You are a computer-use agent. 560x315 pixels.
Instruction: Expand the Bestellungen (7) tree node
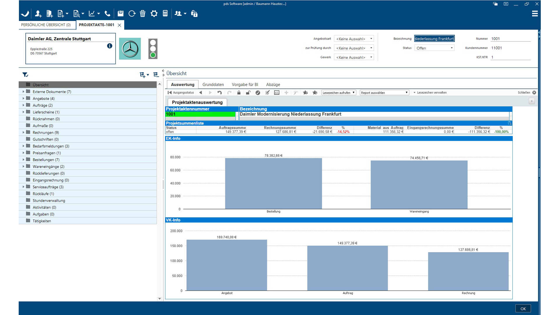(23, 160)
